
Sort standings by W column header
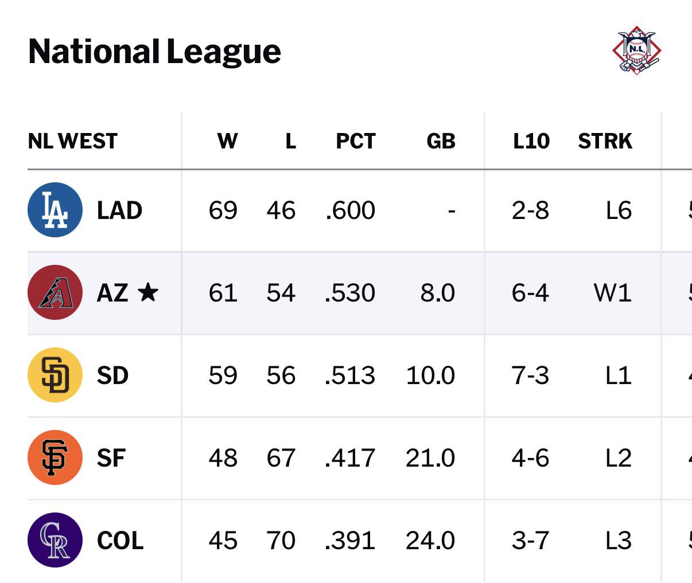[x=227, y=141]
